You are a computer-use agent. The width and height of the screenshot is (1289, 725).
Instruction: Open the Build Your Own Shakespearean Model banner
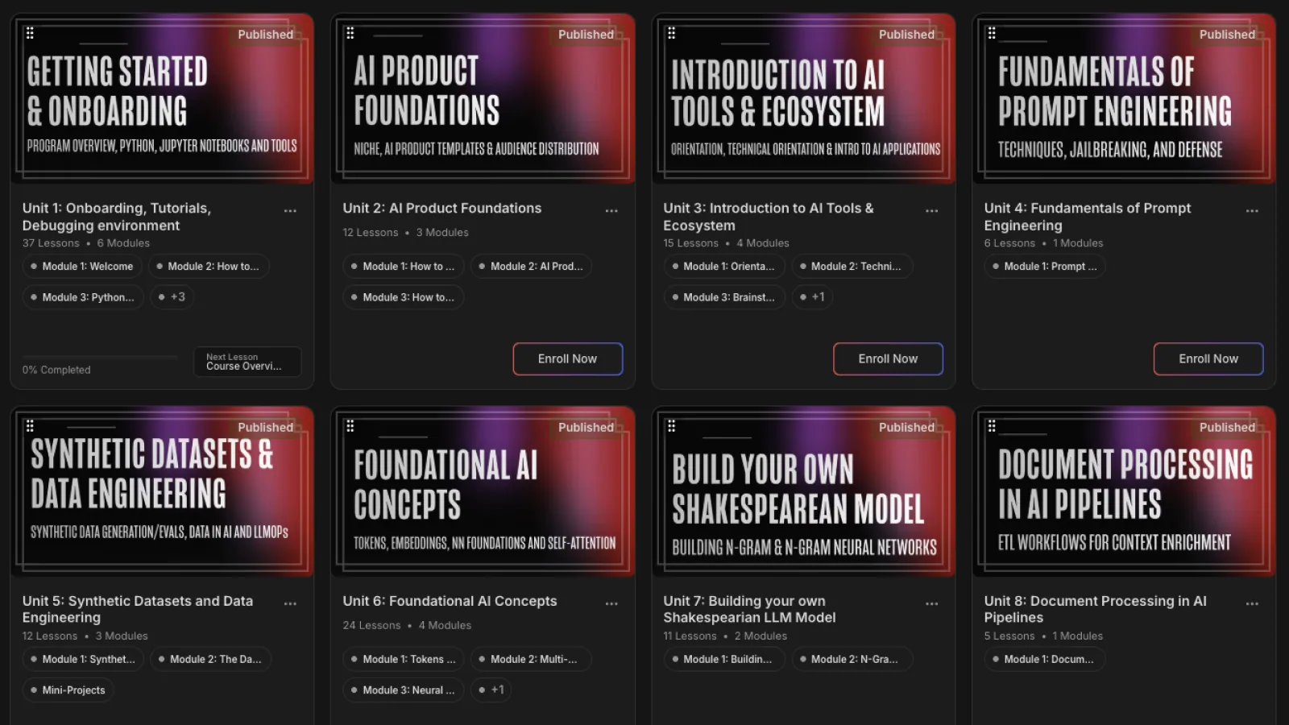point(803,492)
